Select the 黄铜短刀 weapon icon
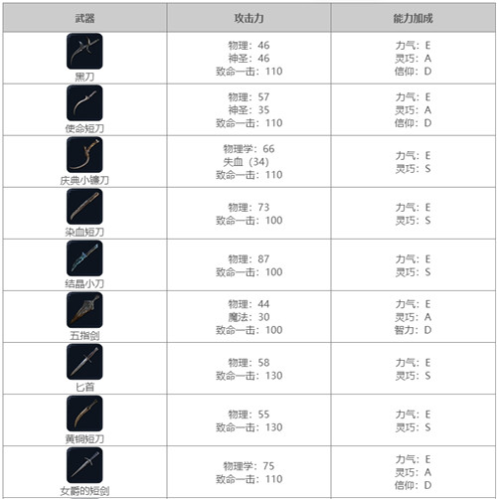497x499 pixels. coord(84,413)
